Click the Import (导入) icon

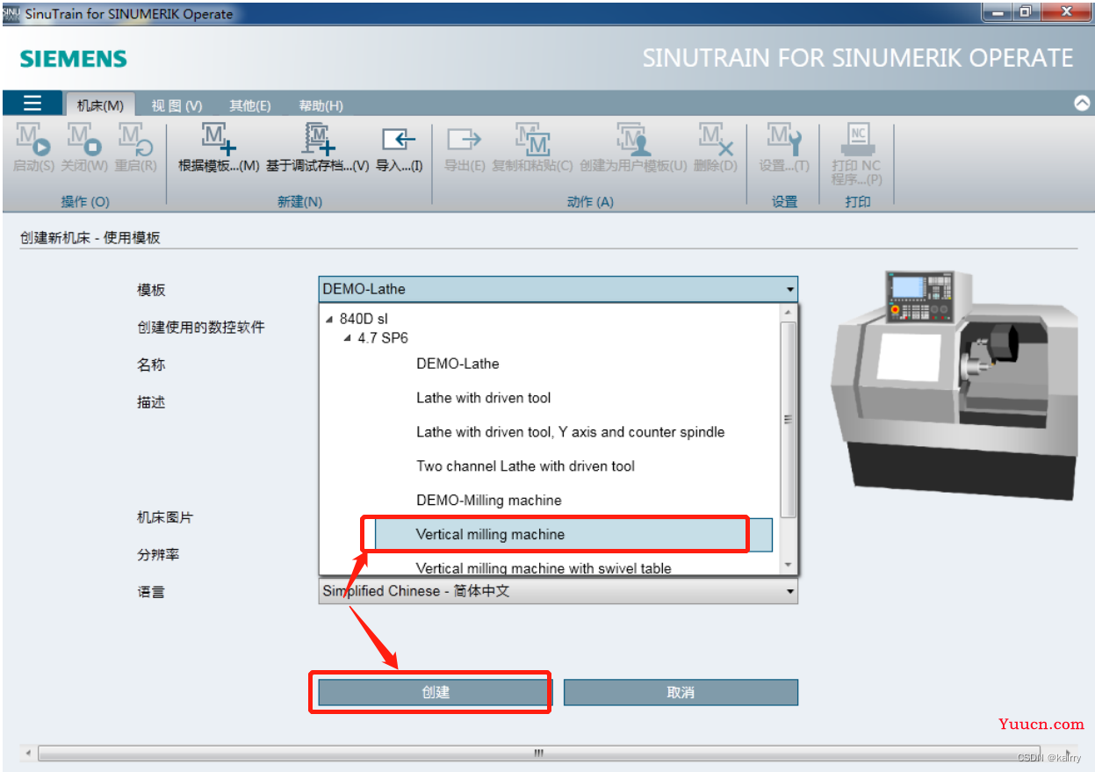tap(399, 139)
